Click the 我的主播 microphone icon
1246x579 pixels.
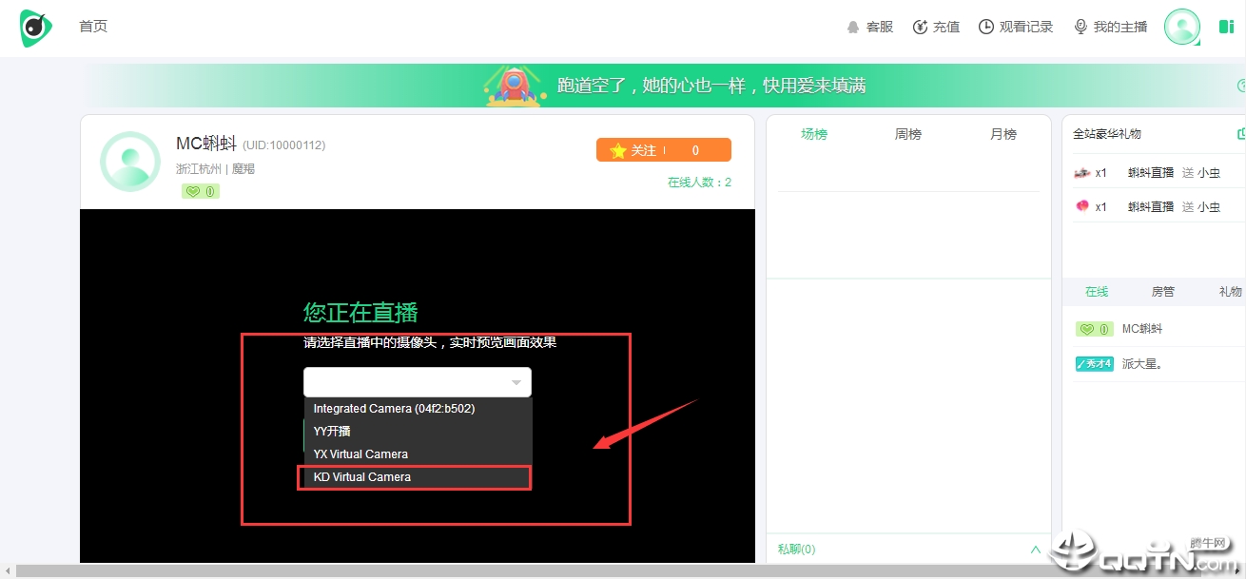pyautogui.click(x=1081, y=27)
